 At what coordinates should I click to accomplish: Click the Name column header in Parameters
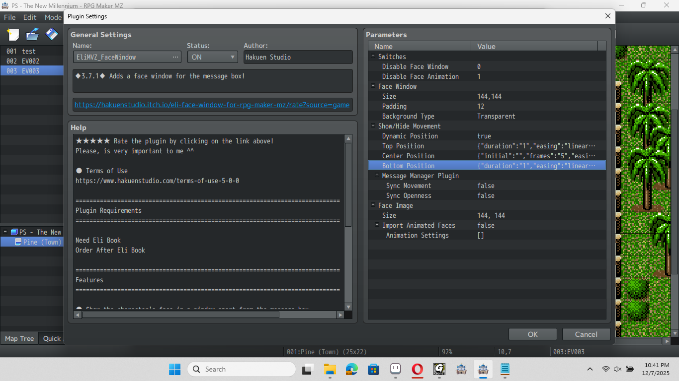click(420, 46)
